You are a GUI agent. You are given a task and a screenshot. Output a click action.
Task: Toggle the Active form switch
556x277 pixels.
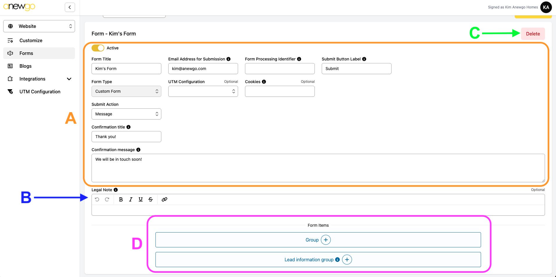(x=98, y=48)
